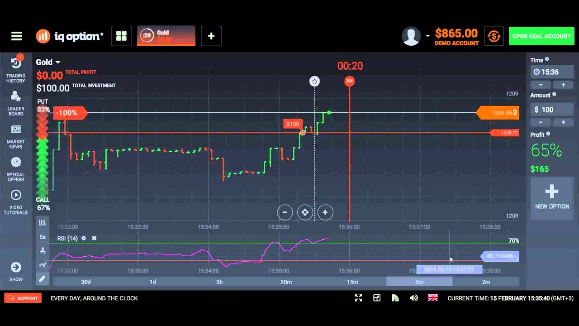
Task: Click the $0.00 total profit value
Action: click(49, 76)
